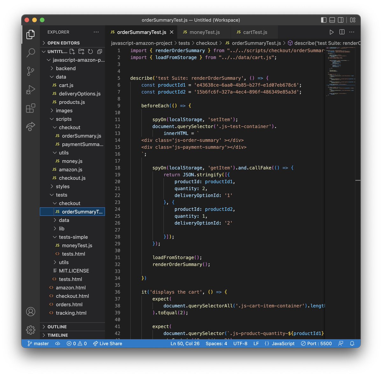The width and height of the screenshot is (382, 376).
Task: Click the javascript-amazon-project breadcrumb
Action: 142,43
